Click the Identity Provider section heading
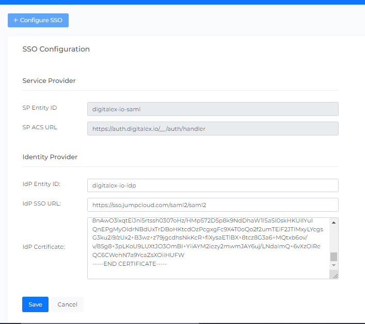 (x=50, y=157)
